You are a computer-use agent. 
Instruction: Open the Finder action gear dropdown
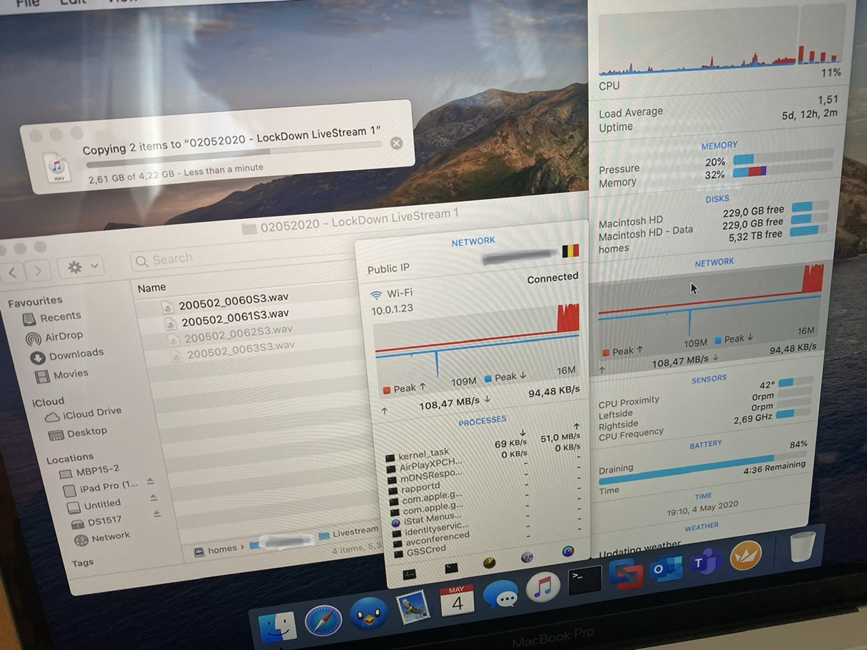(83, 267)
